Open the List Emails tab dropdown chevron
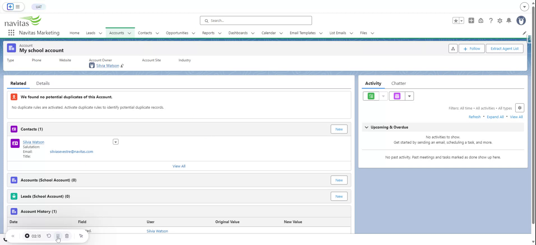536x245 pixels. pos(351,33)
